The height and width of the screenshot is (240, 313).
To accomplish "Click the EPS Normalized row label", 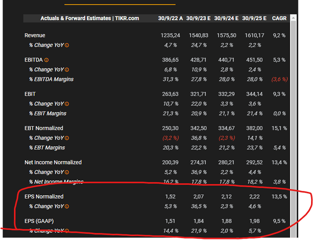I will [44, 196].
